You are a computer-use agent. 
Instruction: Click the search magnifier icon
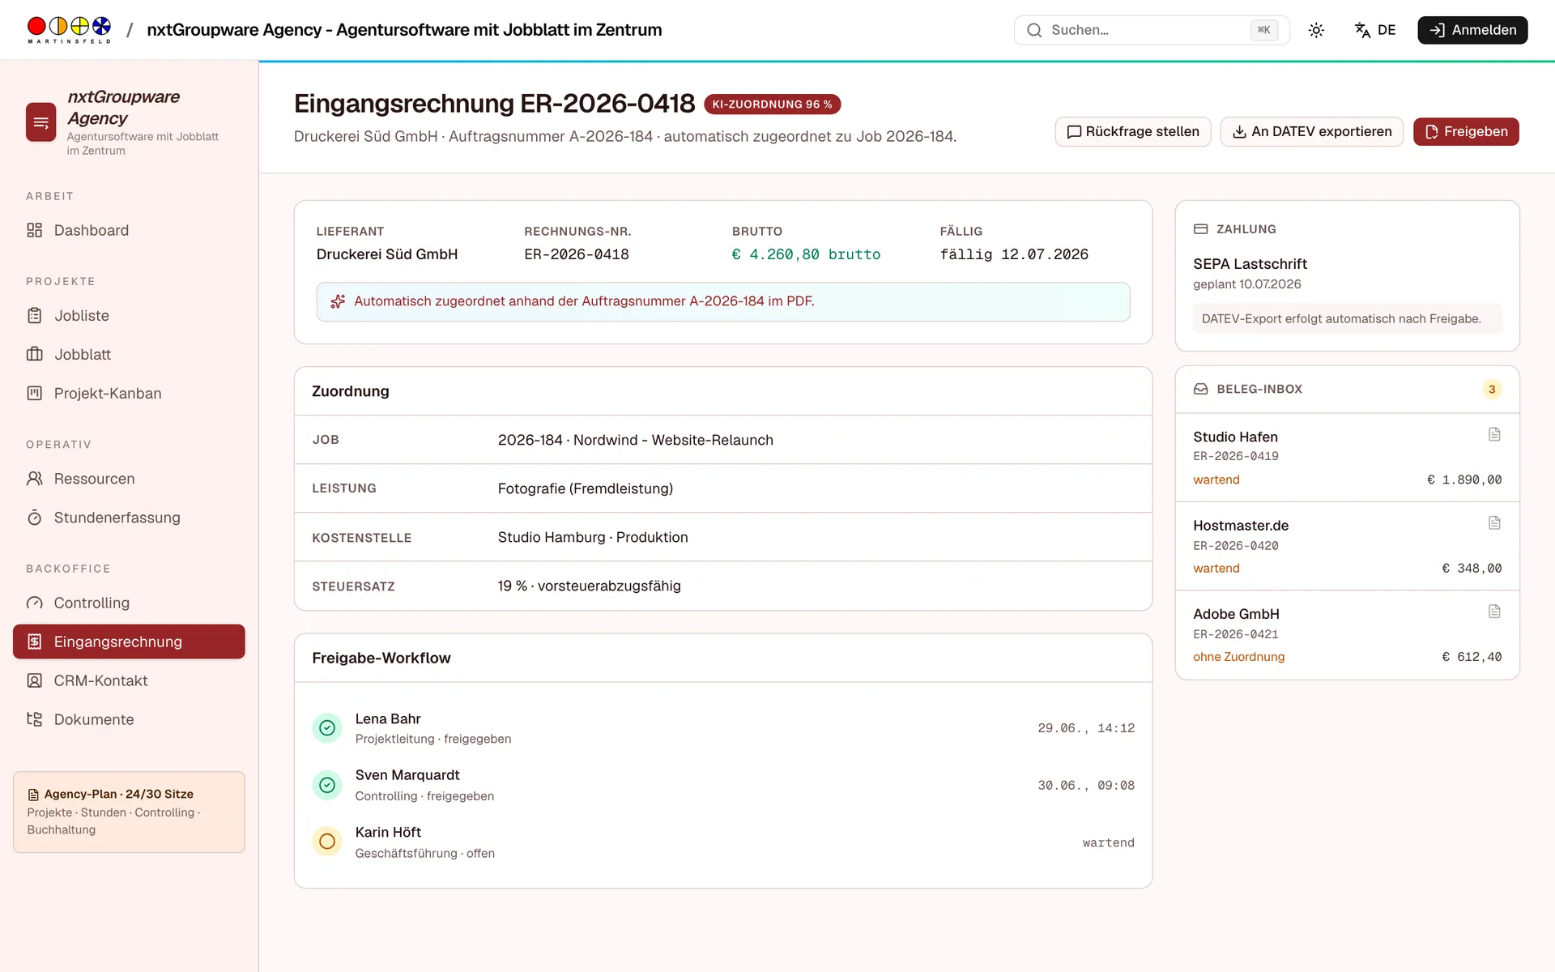(x=1034, y=30)
